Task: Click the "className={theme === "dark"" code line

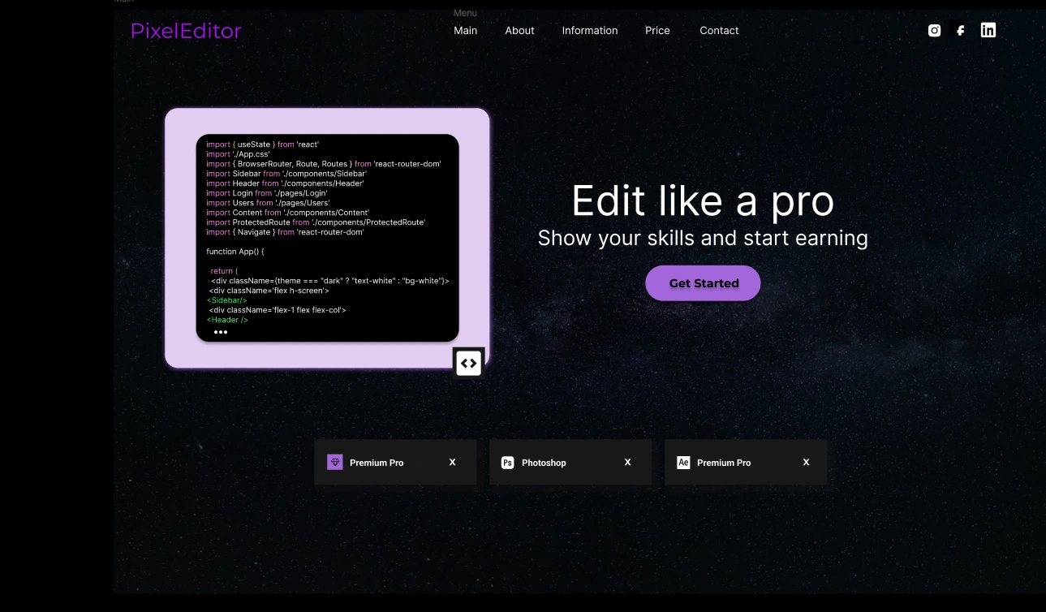Action: point(329,281)
